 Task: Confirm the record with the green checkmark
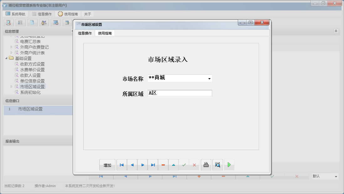(184, 164)
